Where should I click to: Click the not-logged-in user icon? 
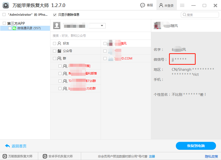tap(161, 5)
